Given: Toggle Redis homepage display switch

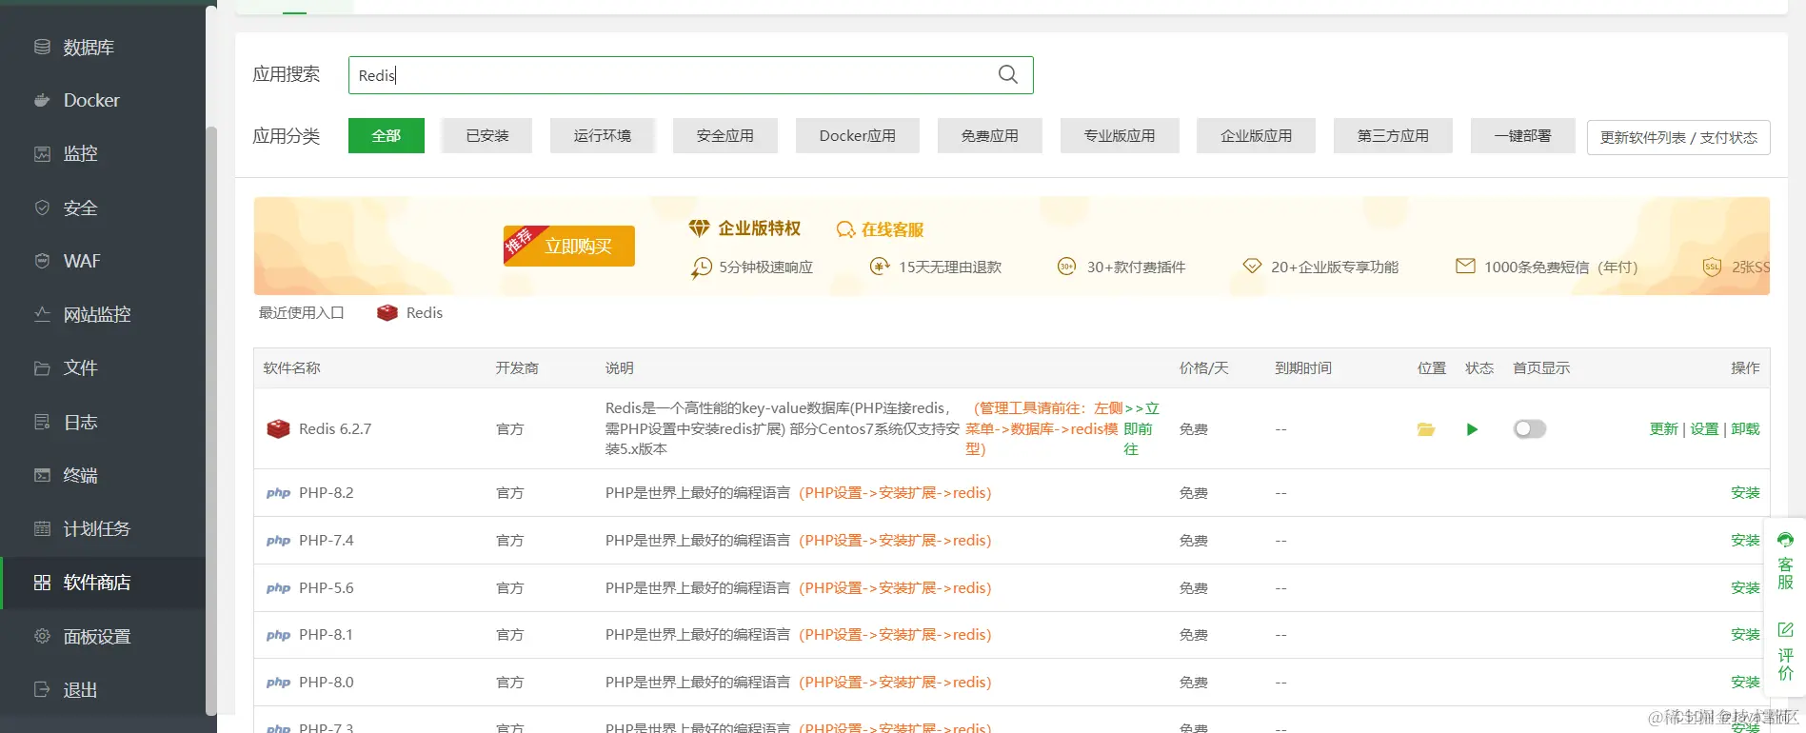Looking at the screenshot, I should (x=1530, y=429).
